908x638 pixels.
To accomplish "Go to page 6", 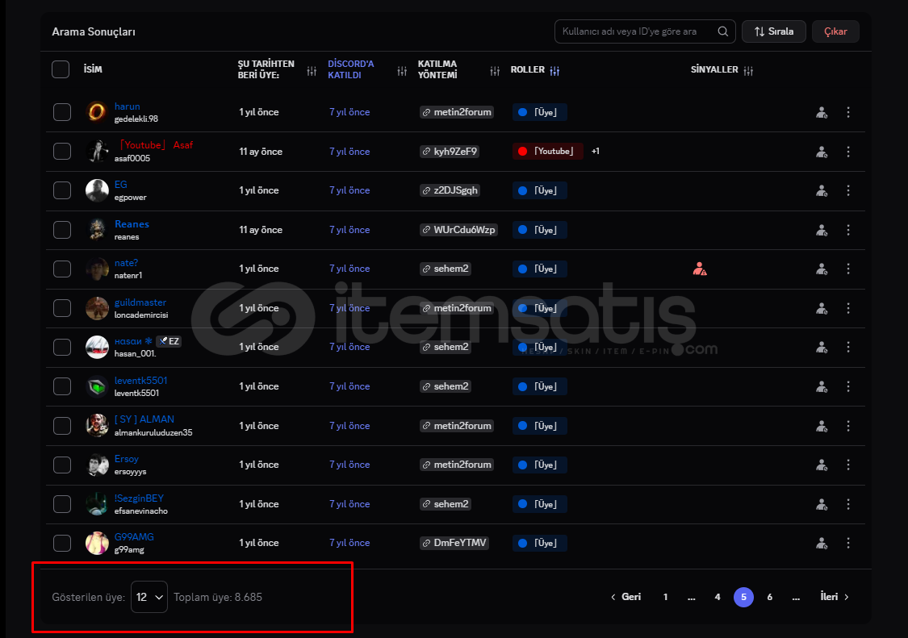I will pos(769,597).
